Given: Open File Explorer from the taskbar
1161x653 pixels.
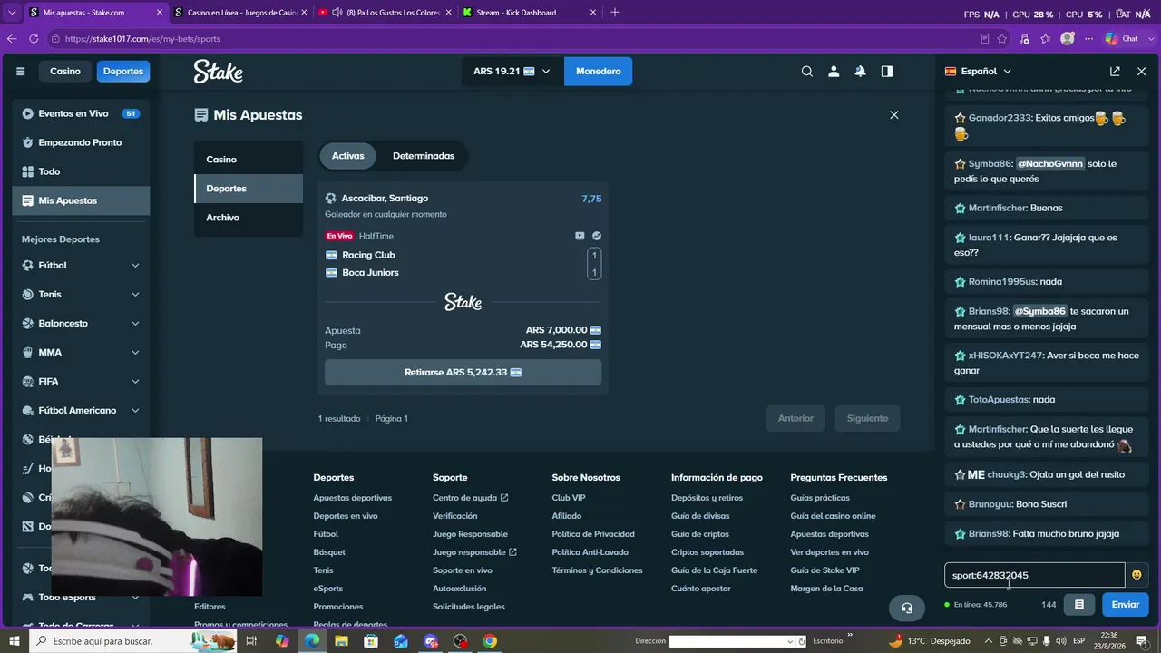Looking at the screenshot, I should [x=341, y=641].
